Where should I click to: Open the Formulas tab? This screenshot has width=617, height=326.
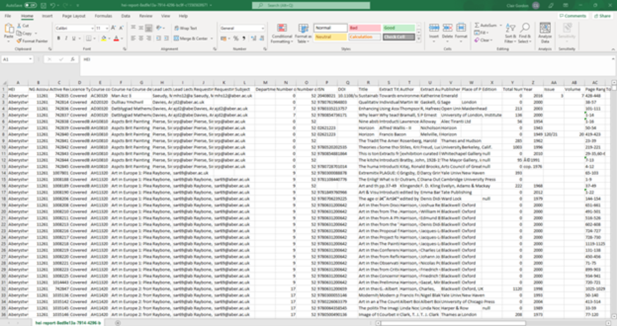[x=103, y=16]
